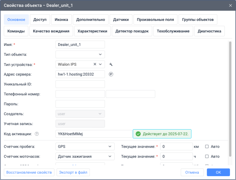Click the first Телефонный номер field

coord(80,94)
